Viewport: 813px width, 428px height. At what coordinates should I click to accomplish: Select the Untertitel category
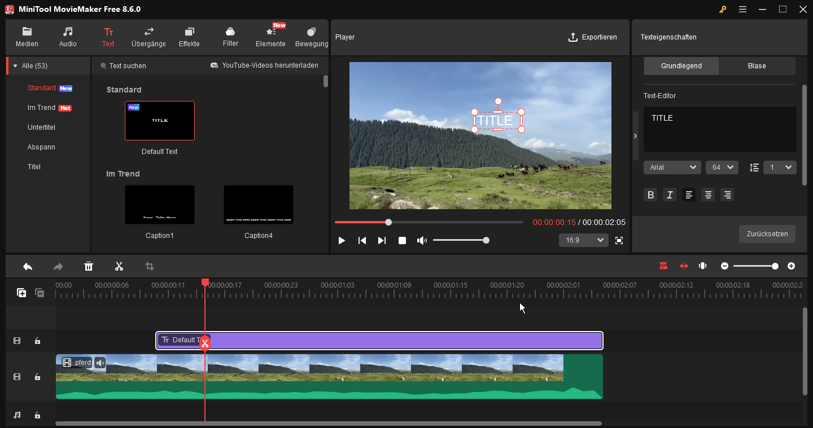(x=41, y=127)
